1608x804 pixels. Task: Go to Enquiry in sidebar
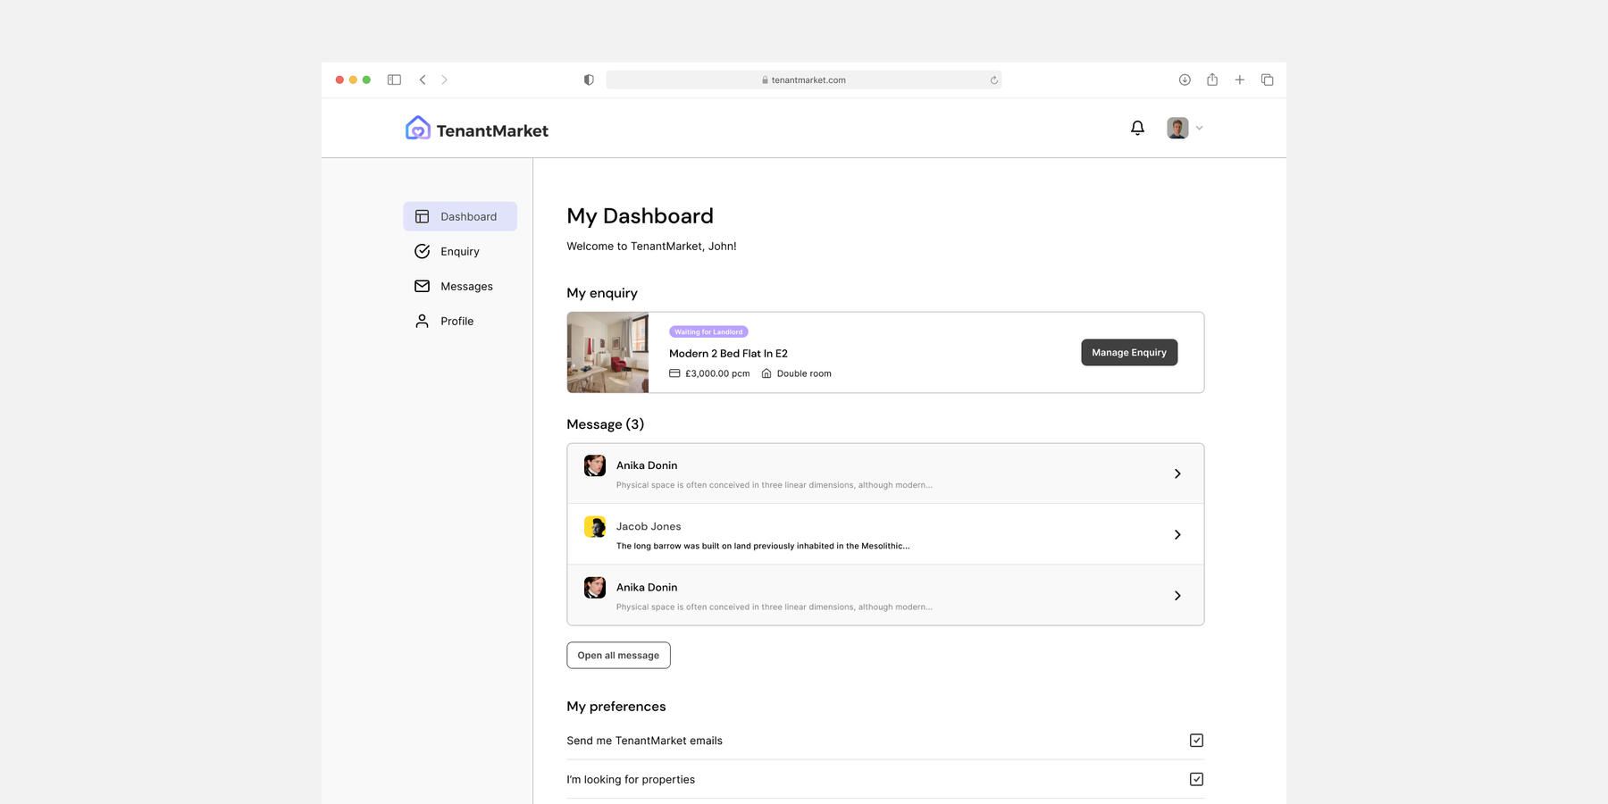(x=459, y=252)
